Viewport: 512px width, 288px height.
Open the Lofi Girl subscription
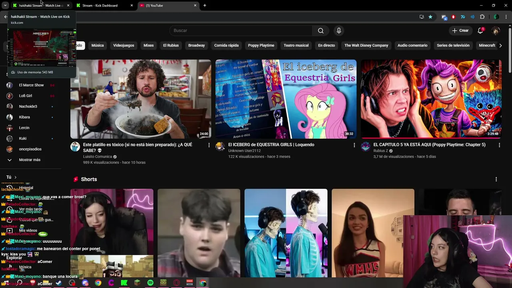(x=30, y=96)
